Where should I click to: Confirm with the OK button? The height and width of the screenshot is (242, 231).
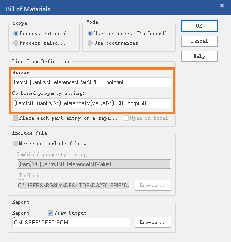coord(199,26)
